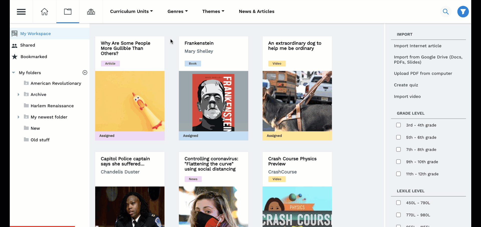
Task: Open News & Articles menu item
Action: tap(257, 12)
